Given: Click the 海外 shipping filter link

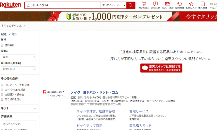Looking at the screenshot, I should click(x=14, y=34).
